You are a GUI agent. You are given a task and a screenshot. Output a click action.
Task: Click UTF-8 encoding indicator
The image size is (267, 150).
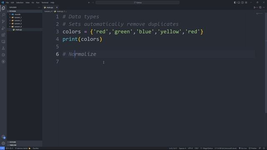[x=190, y=148]
